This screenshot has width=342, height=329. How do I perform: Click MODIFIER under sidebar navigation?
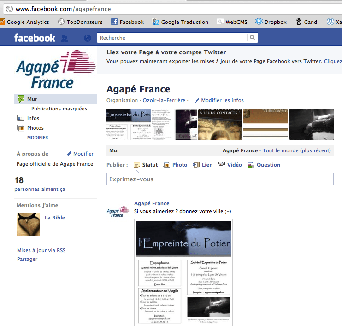(37, 138)
